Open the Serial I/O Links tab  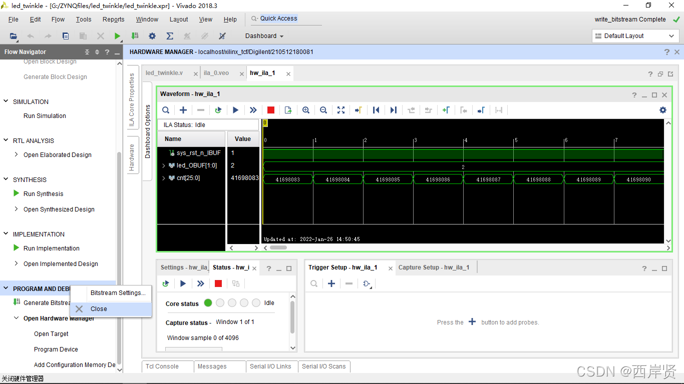coord(271,366)
